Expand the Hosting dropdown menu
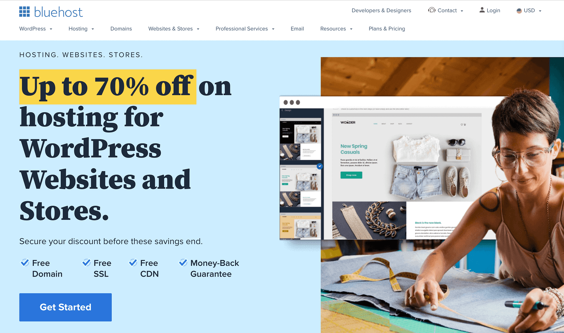The image size is (564, 333). click(82, 29)
